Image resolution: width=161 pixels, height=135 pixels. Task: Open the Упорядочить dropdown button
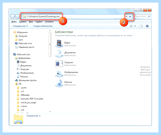point(20,26)
